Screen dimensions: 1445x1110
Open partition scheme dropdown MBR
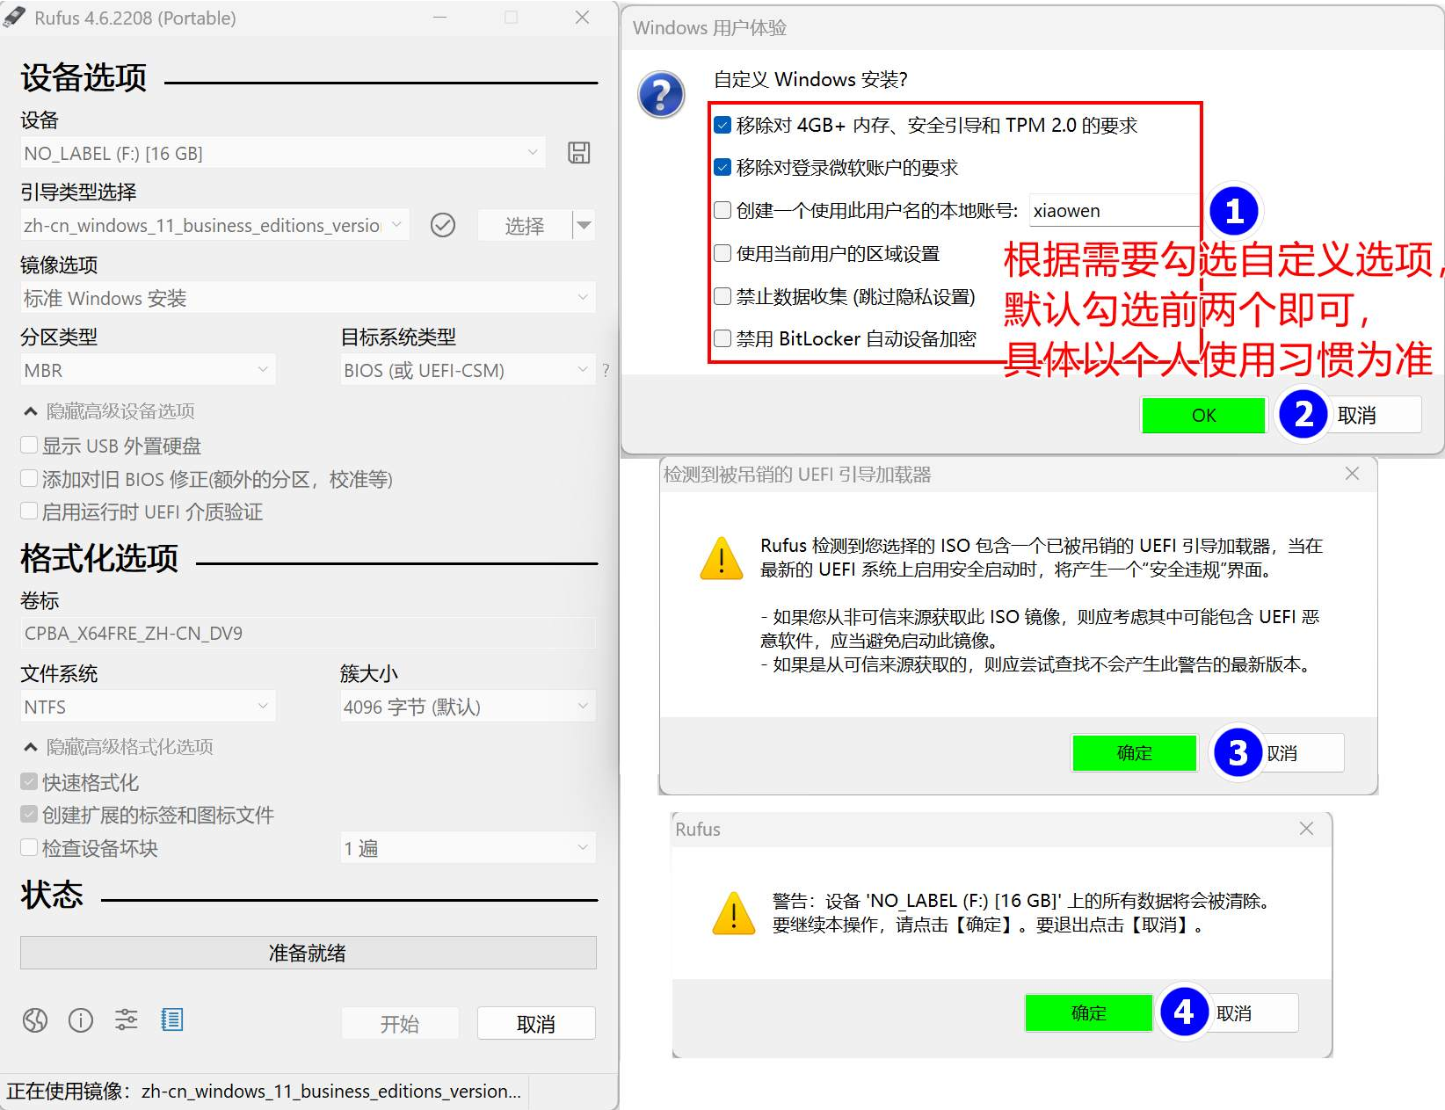tap(148, 370)
